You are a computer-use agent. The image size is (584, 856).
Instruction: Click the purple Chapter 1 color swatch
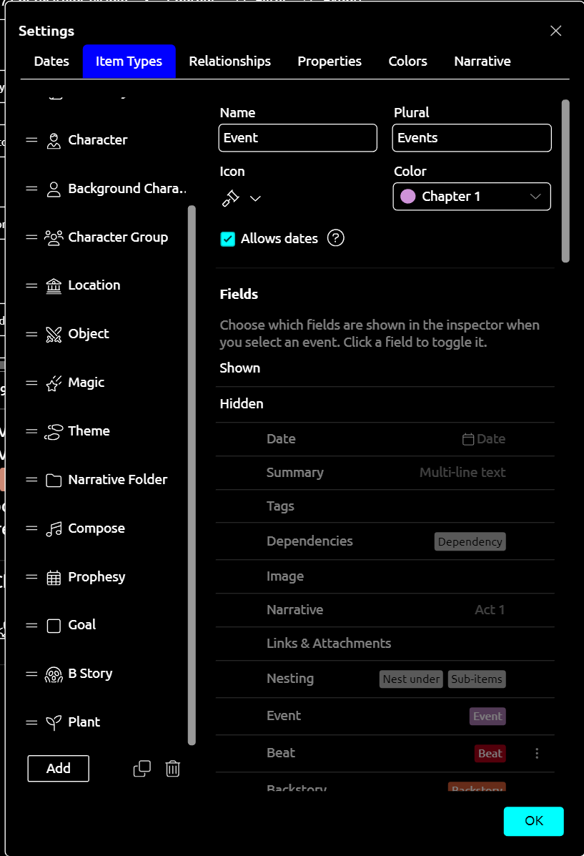tap(408, 197)
